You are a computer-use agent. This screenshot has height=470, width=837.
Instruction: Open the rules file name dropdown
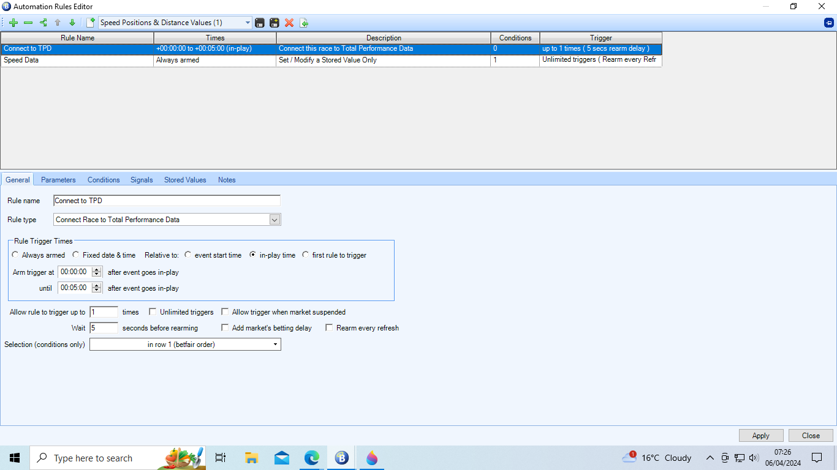[x=248, y=23]
